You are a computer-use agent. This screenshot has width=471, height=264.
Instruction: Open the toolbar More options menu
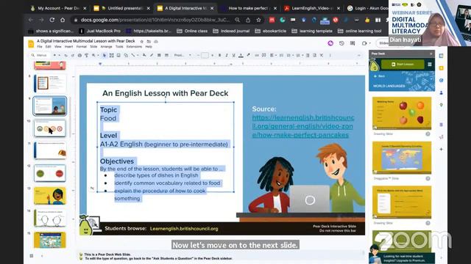coord(330,56)
